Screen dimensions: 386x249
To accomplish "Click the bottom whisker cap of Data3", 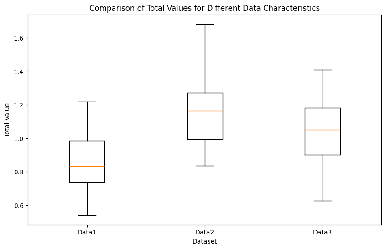I will [x=323, y=201].
